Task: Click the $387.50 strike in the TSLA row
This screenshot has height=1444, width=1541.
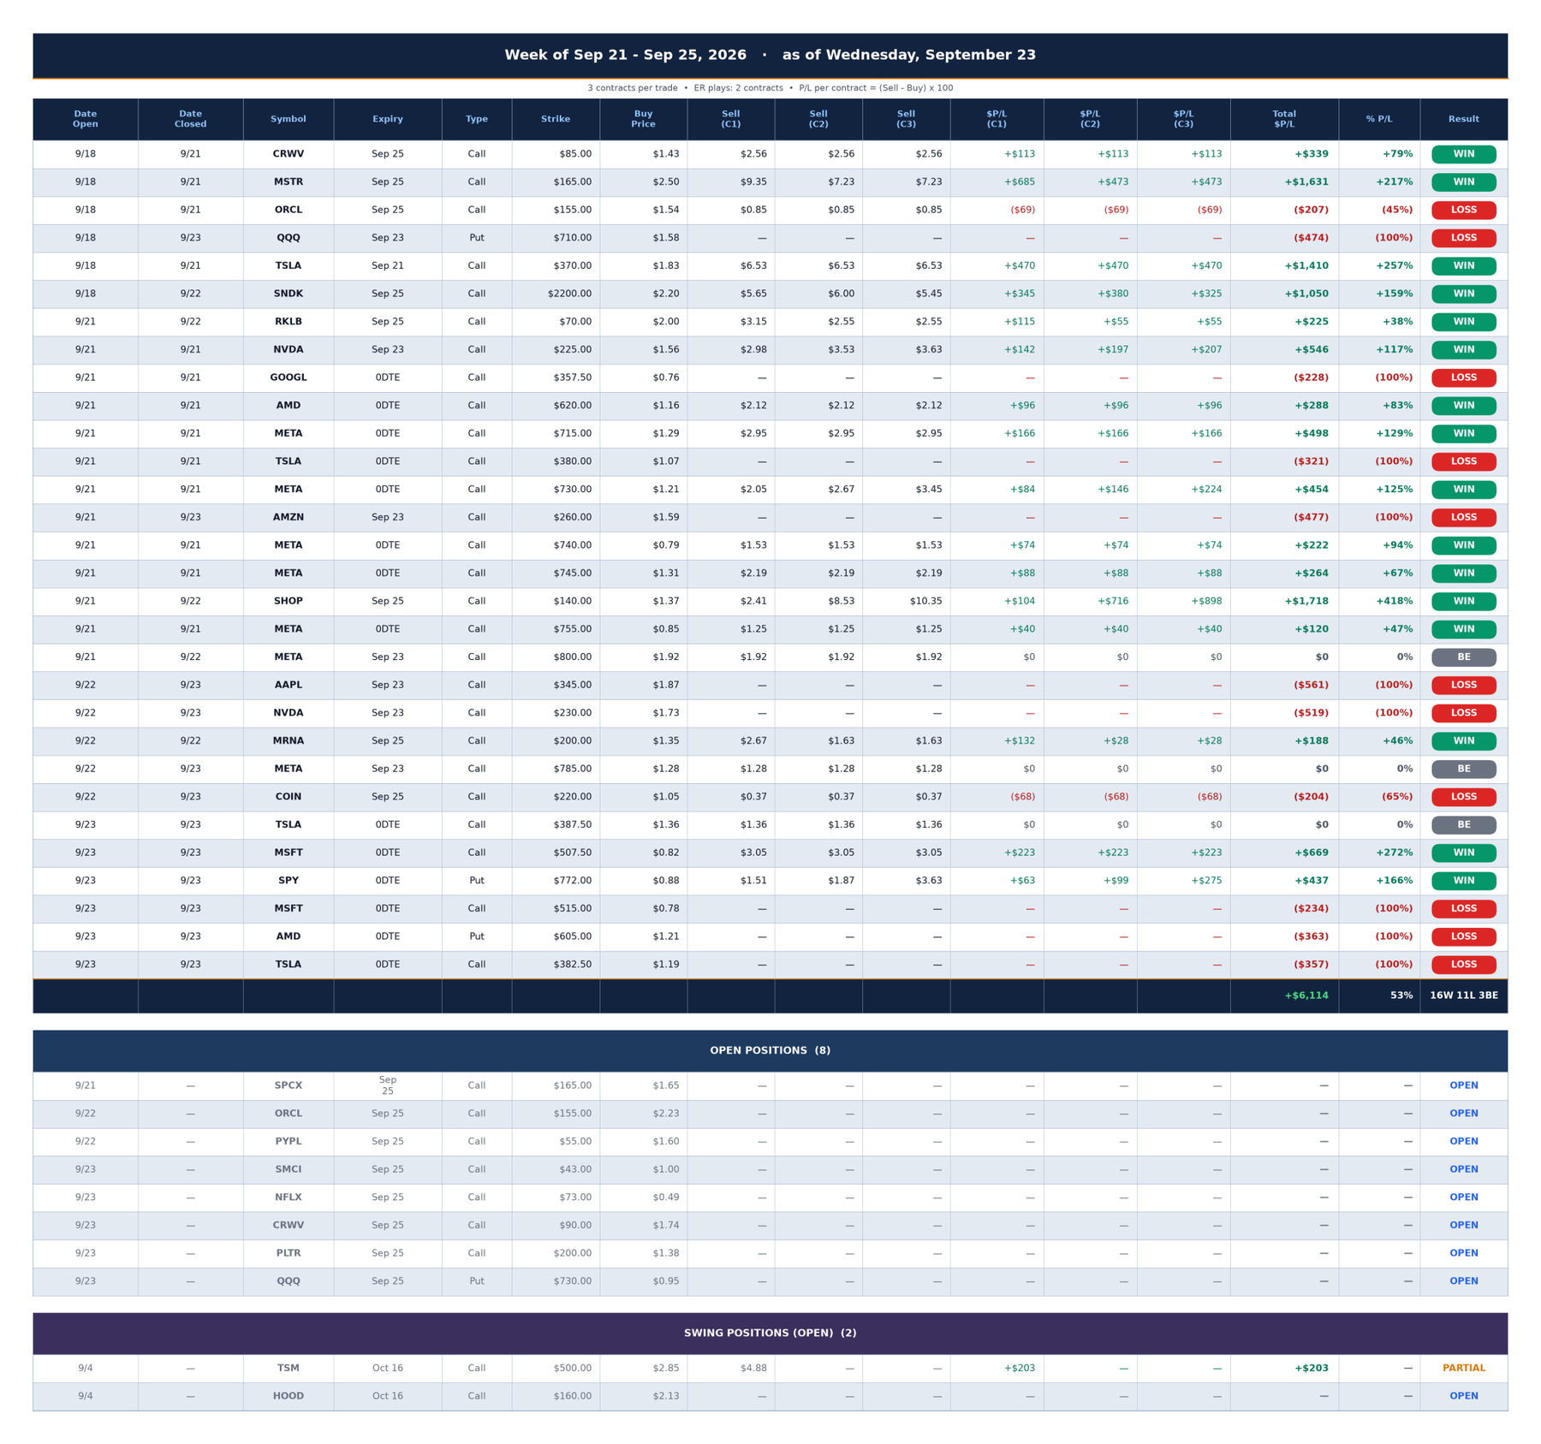Action: [574, 825]
